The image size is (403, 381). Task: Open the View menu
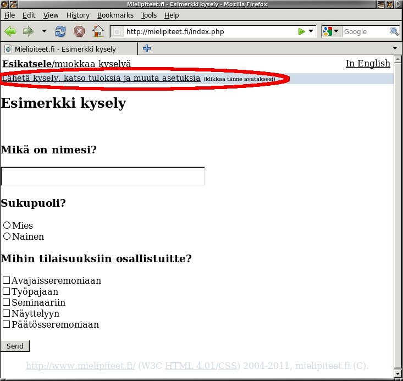(51, 15)
